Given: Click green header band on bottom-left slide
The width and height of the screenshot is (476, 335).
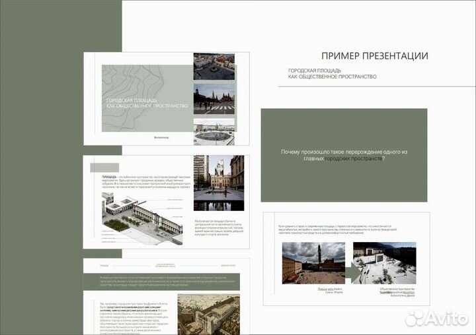Looking at the screenshot, I should 165,282.
